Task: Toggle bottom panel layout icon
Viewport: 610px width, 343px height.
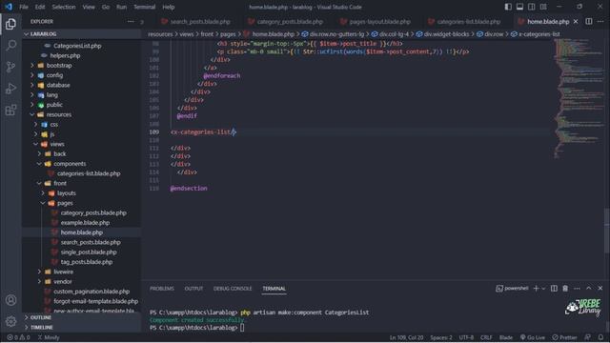Action: (x=519, y=7)
